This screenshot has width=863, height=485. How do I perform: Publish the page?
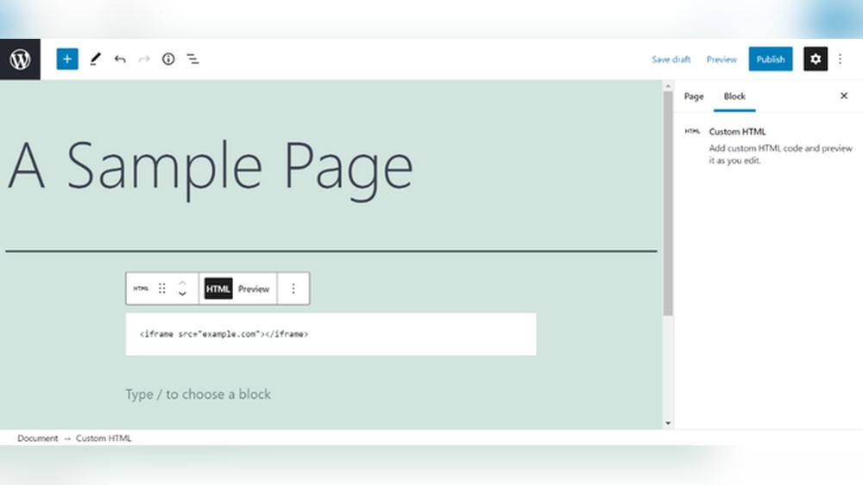[770, 59]
